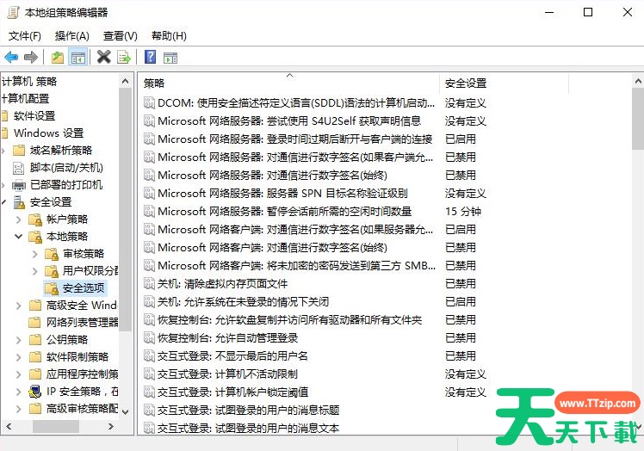Expand the 用户权限分配 node
This screenshot has width=644, height=451.
[x=35, y=271]
